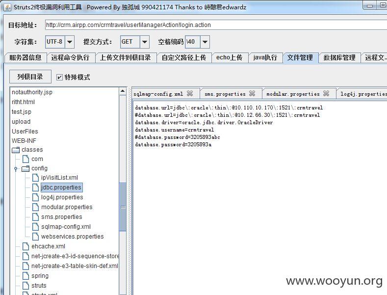Minimize the Struts2 tool window
This screenshot has width=387, height=295.
370,6
